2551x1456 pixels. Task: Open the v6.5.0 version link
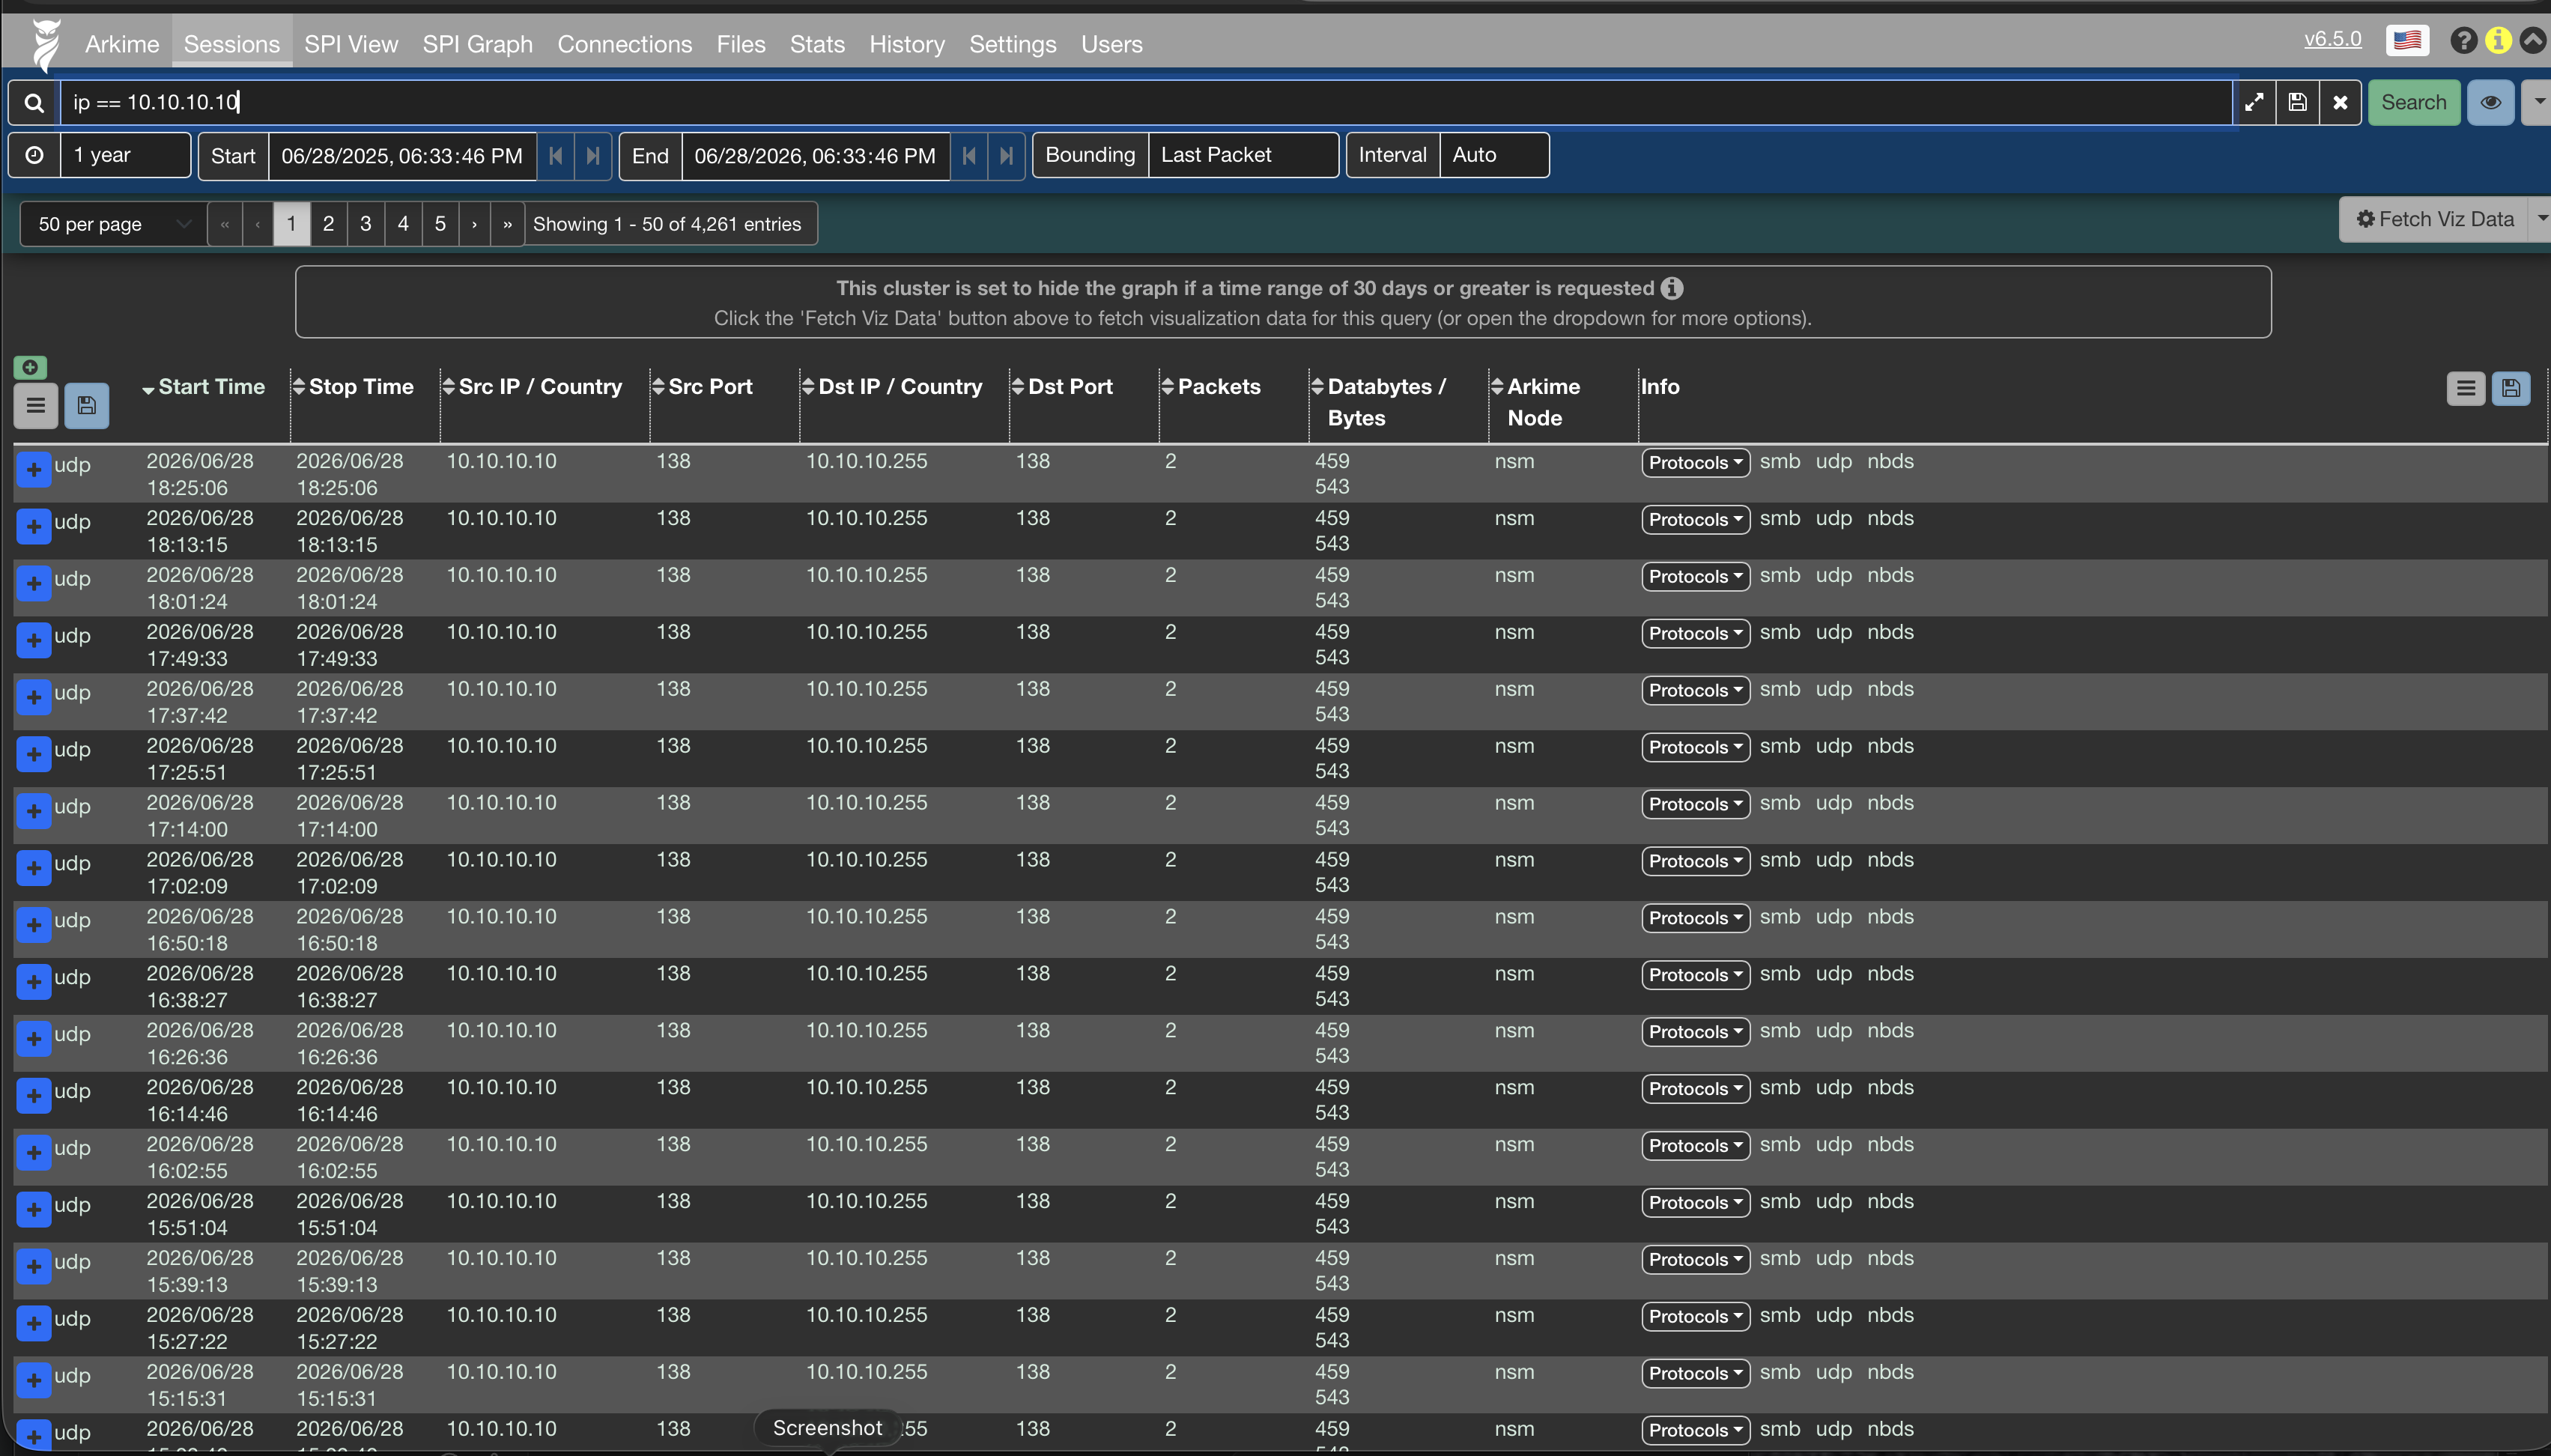tap(2332, 39)
